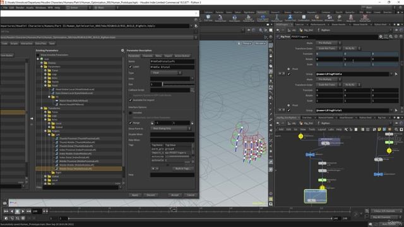Click the info icon in the parameter pane
This screenshot has height=227, width=404.
point(396,37)
